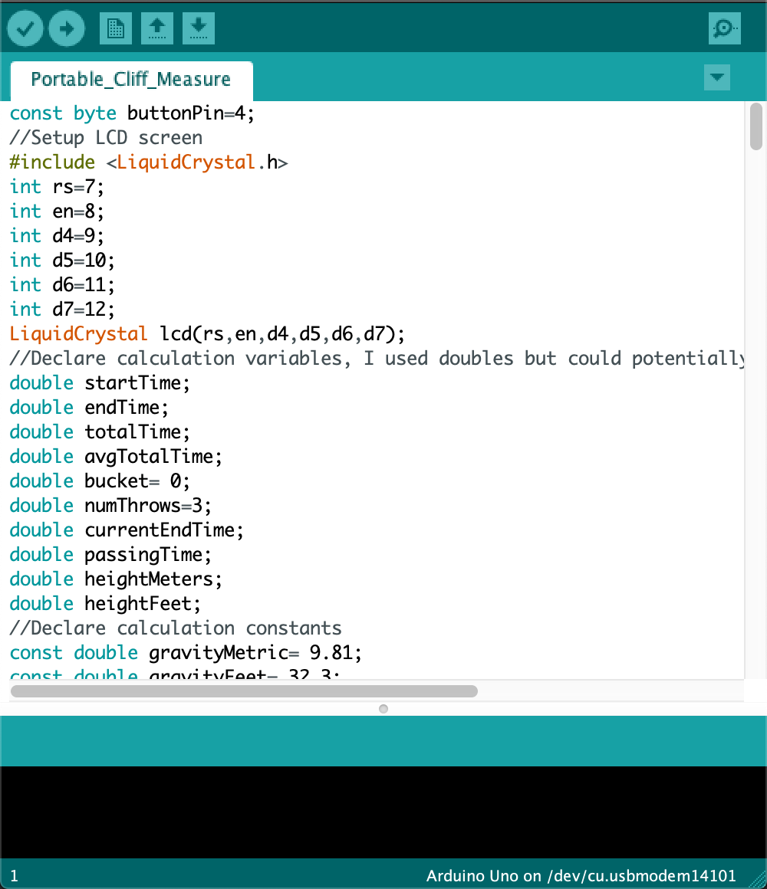
Task: Click the vertical scrollbar on the right edge
Action: tap(755, 126)
